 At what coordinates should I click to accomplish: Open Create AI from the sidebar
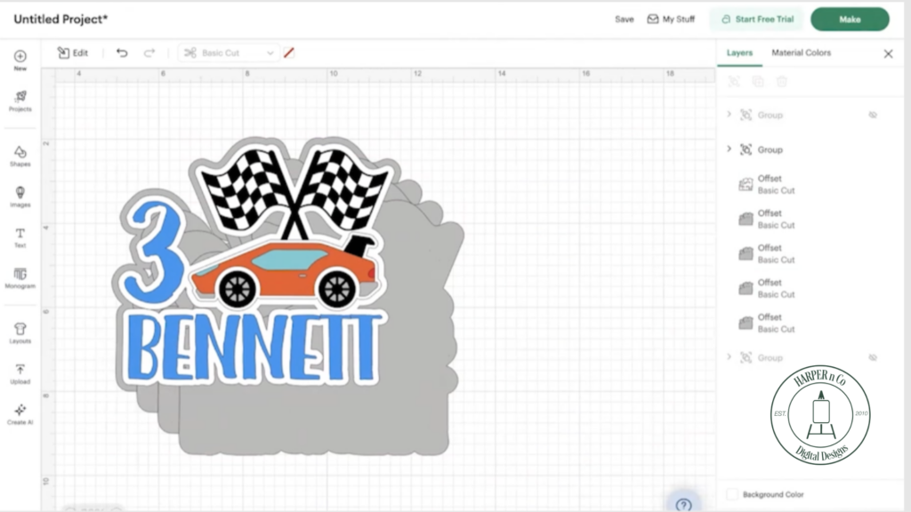pyautogui.click(x=20, y=414)
